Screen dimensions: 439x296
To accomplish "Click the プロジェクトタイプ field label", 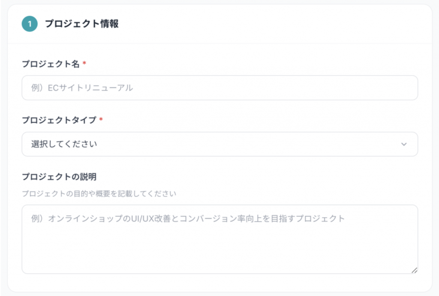I will (x=59, y=120).
